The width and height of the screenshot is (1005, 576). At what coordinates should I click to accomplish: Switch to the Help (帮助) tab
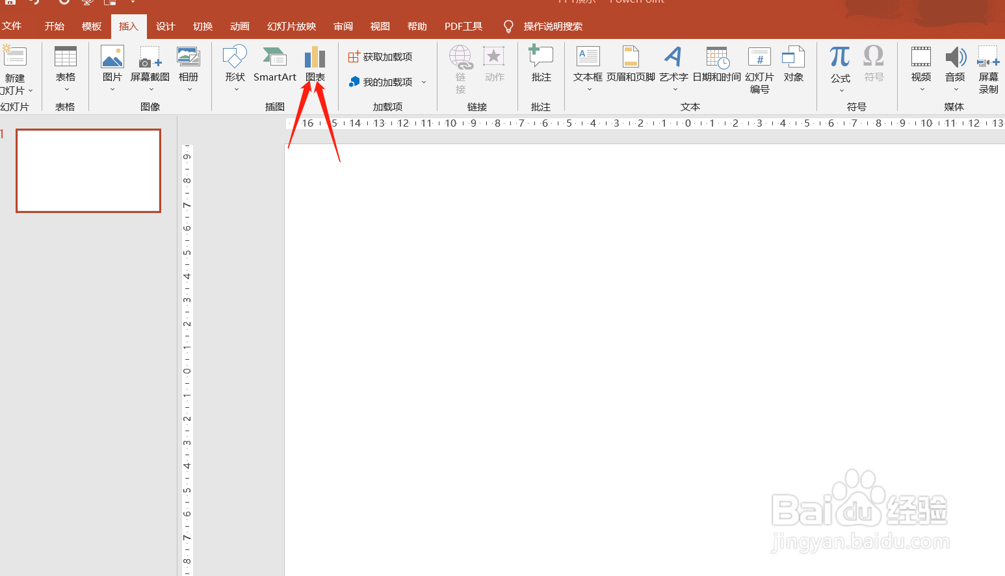[417, 27]
